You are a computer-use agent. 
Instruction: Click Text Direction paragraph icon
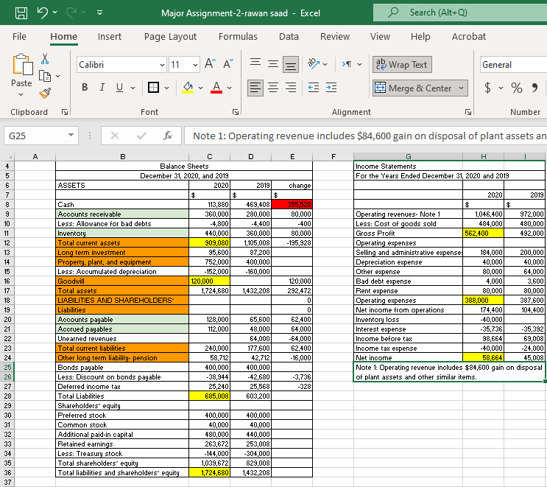[347, 64]
